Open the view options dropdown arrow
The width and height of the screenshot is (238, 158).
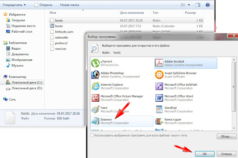click(x=189, y=5)
